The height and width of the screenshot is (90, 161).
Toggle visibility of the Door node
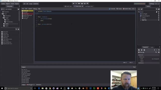click(159, 12)
